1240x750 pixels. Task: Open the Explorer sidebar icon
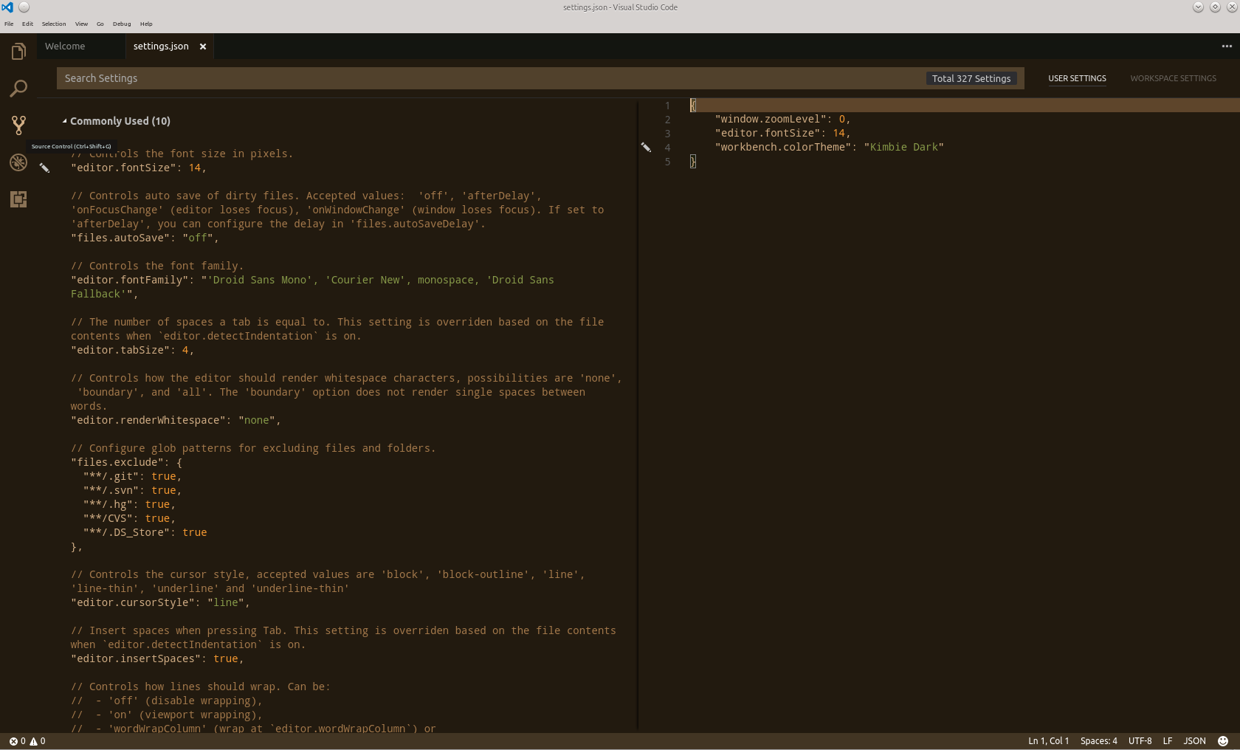18,51
